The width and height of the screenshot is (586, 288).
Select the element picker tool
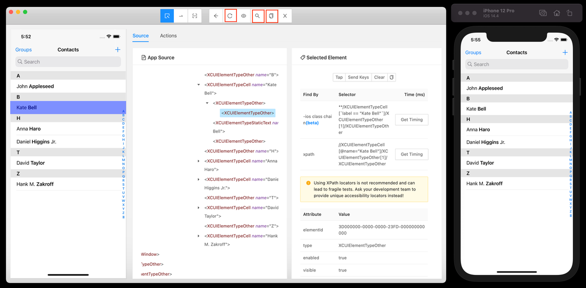pos(167,16)
